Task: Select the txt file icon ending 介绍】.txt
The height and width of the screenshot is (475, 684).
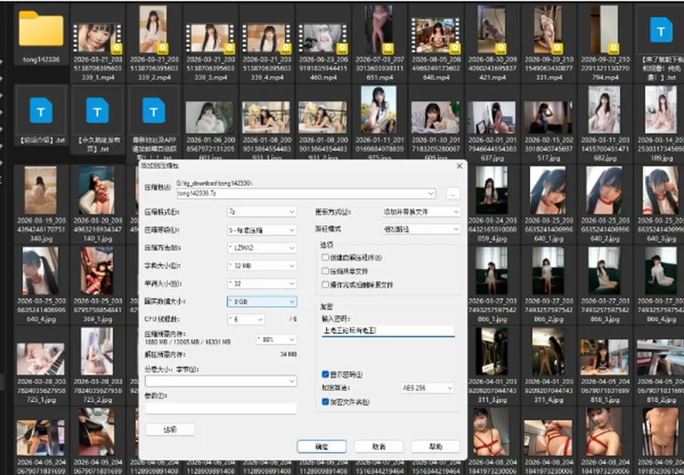Action: pos(41,110)
